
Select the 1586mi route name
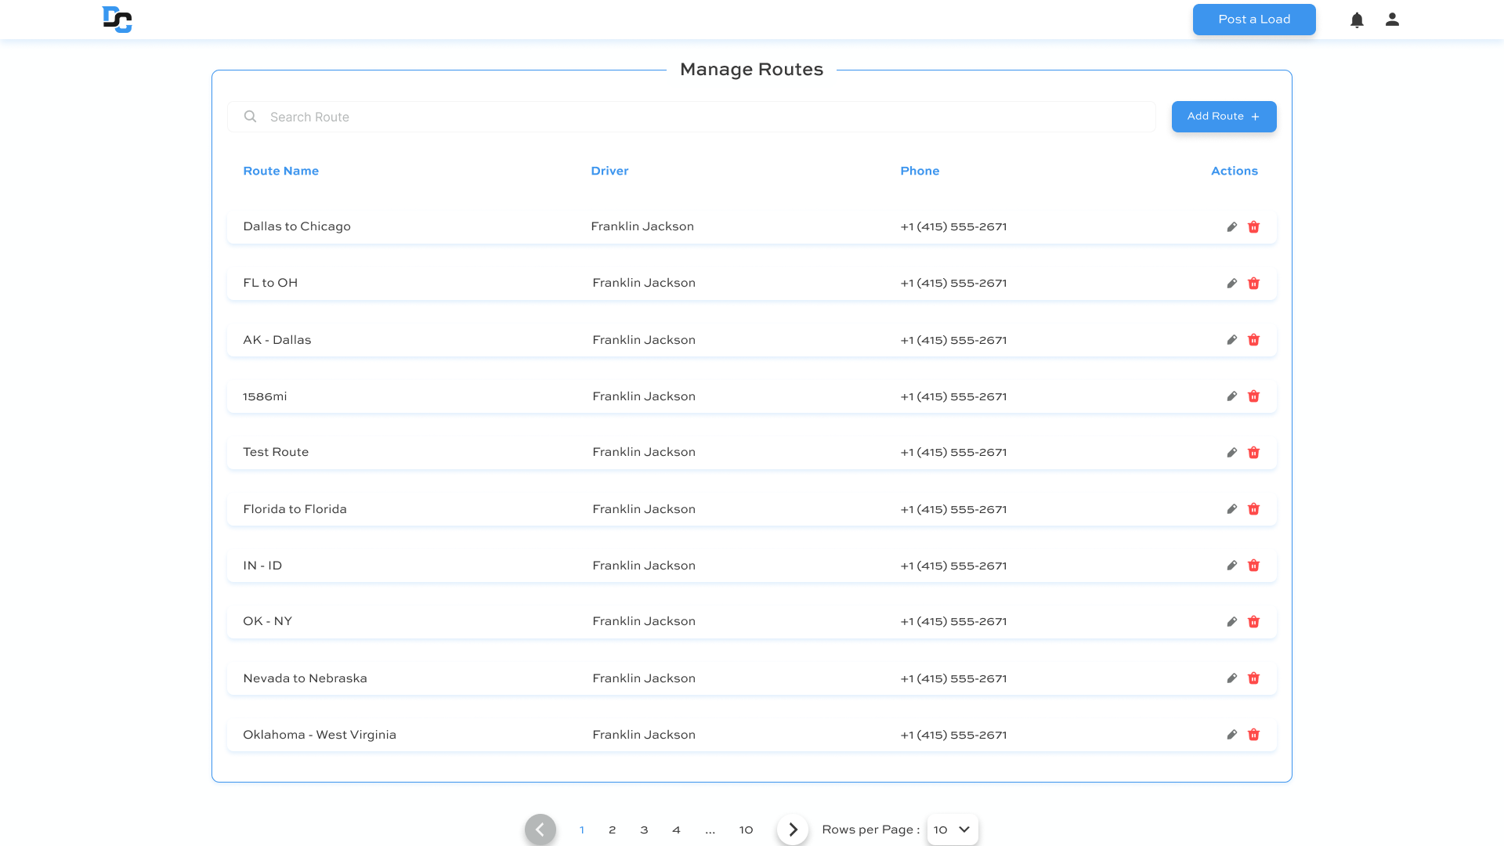pyautogui.click(x=265, y=396)
